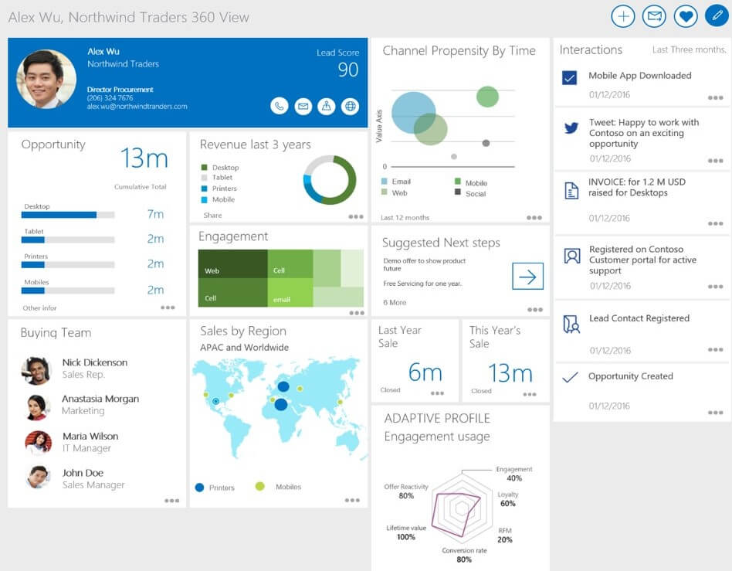Open more options in Suggested Next steps card
The width and height of the screenshot is (732, 571).
click(535, 309)
